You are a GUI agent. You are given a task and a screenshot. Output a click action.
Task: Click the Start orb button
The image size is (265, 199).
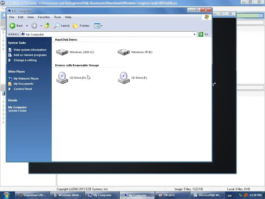(6, 195)
